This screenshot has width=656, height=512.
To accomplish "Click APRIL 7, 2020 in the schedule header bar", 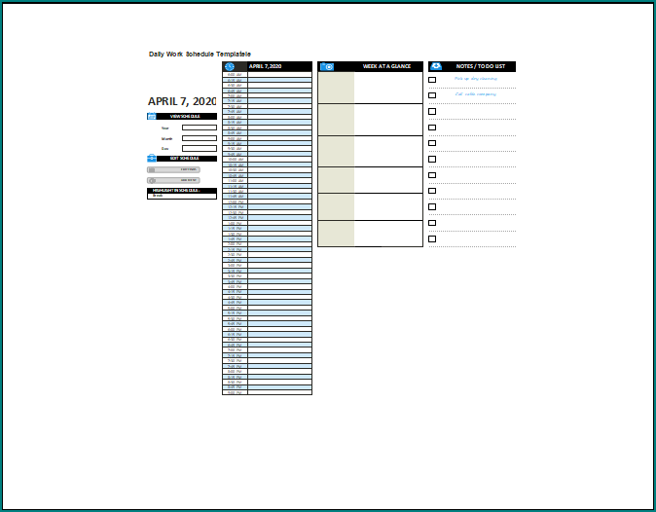I will (266, 66).
